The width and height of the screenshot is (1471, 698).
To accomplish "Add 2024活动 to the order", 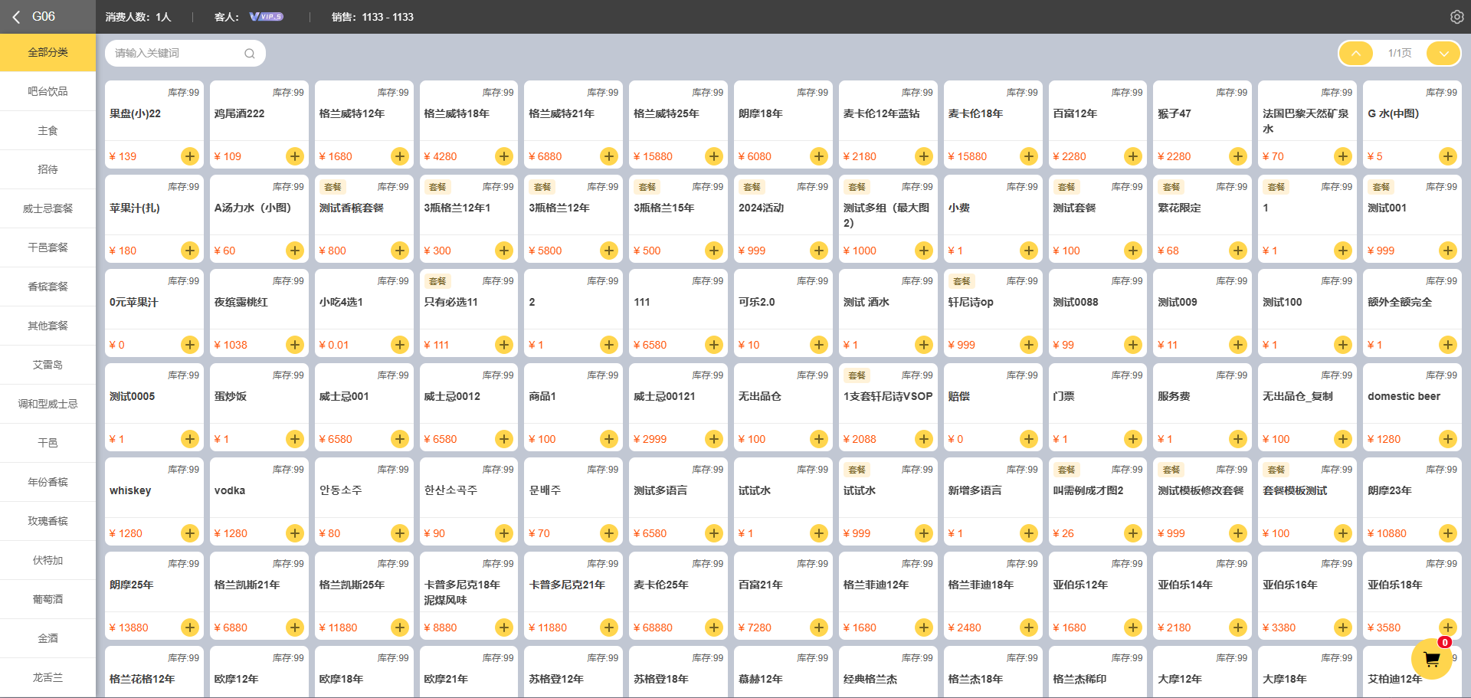I will (x=819, y=251).
